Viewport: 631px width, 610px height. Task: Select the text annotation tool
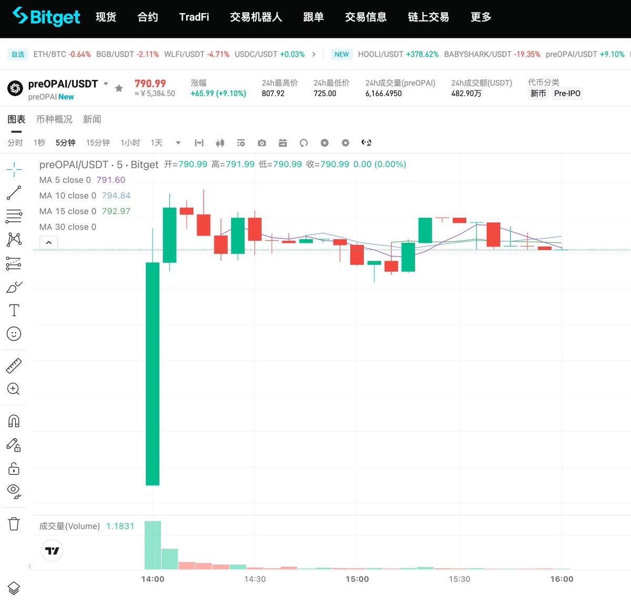14,310
